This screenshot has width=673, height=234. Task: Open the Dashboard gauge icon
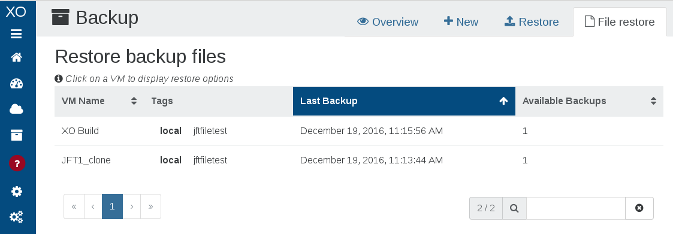click(16, 84)
